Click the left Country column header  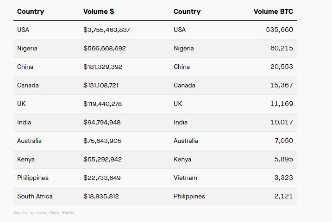coord(31,12)
